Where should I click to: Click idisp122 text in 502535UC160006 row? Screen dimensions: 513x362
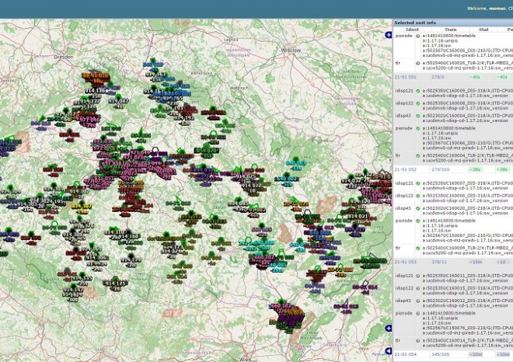404,196
